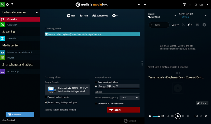Expand the three-dots player handle
Viewport: 211px width, 124px height.
tap(178, 73)
